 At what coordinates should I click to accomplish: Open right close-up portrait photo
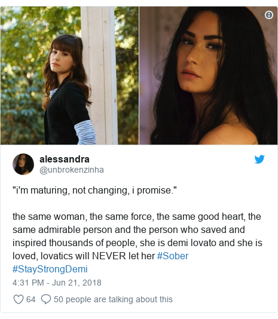pos(208,75)
